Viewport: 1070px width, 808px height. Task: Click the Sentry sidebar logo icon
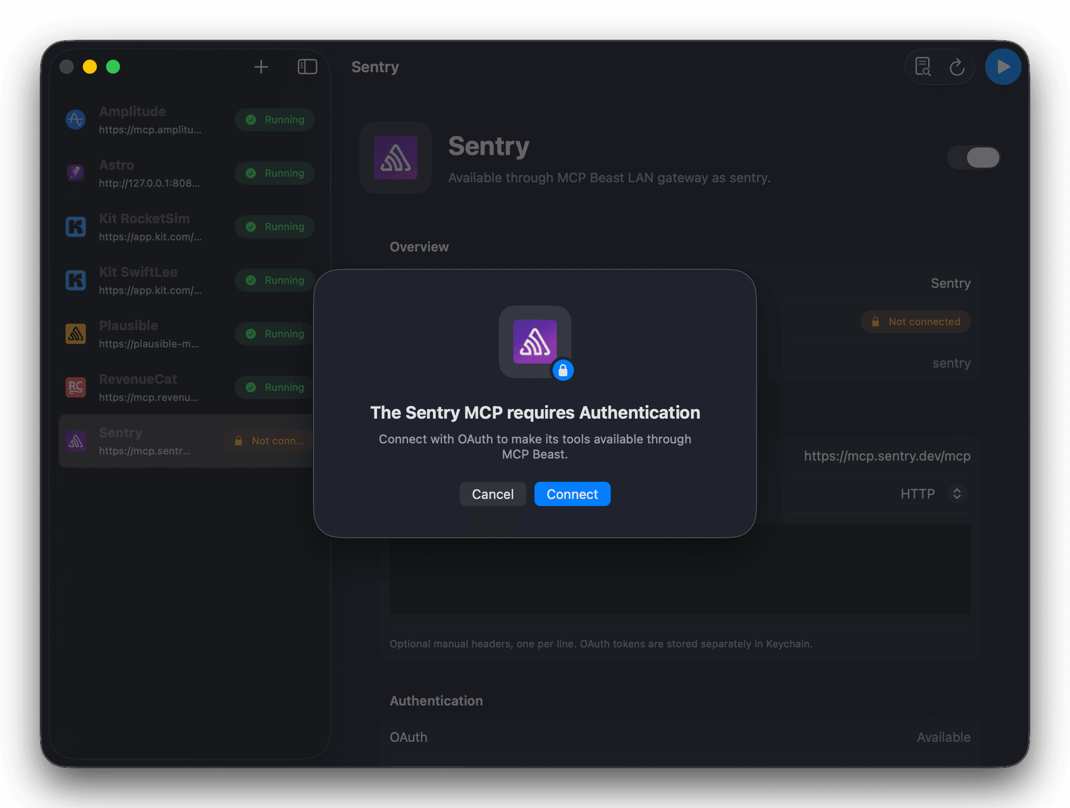point(76,441)
